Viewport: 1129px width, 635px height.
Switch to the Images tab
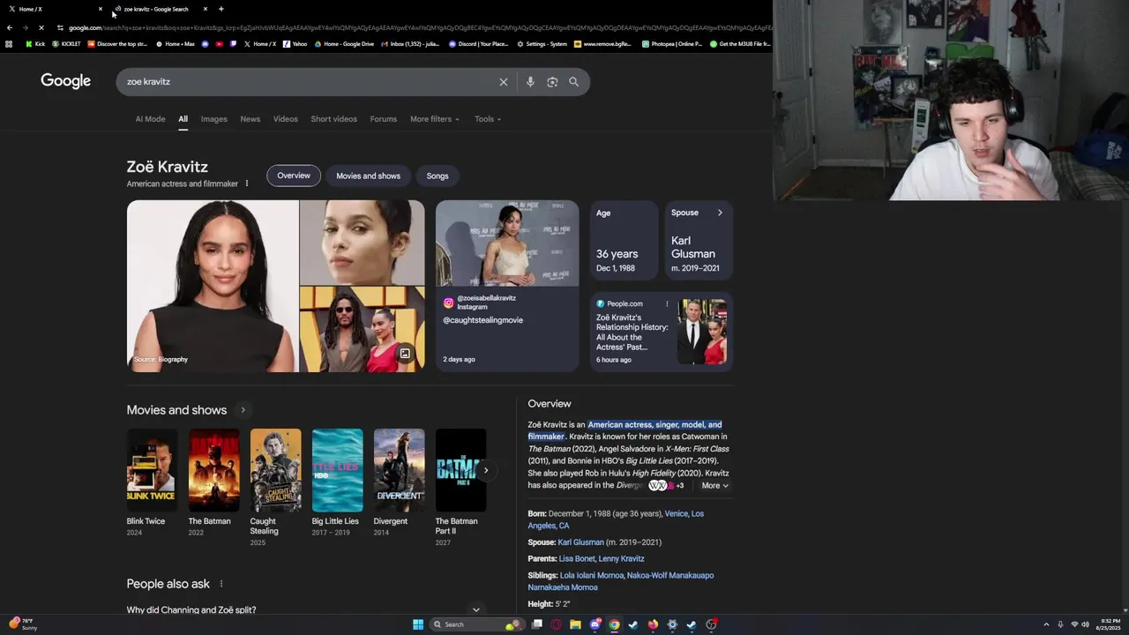[214, 119]
